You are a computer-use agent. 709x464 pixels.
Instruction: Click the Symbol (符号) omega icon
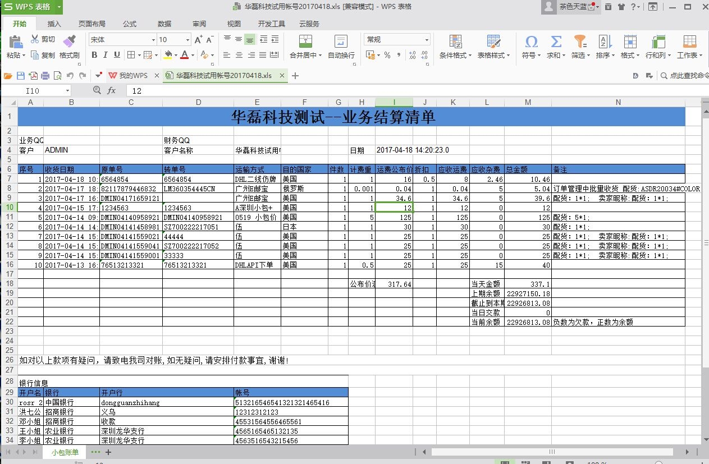tap(530, 42)
